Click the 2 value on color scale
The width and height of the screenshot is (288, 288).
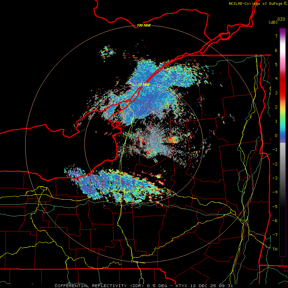[276, 107]
